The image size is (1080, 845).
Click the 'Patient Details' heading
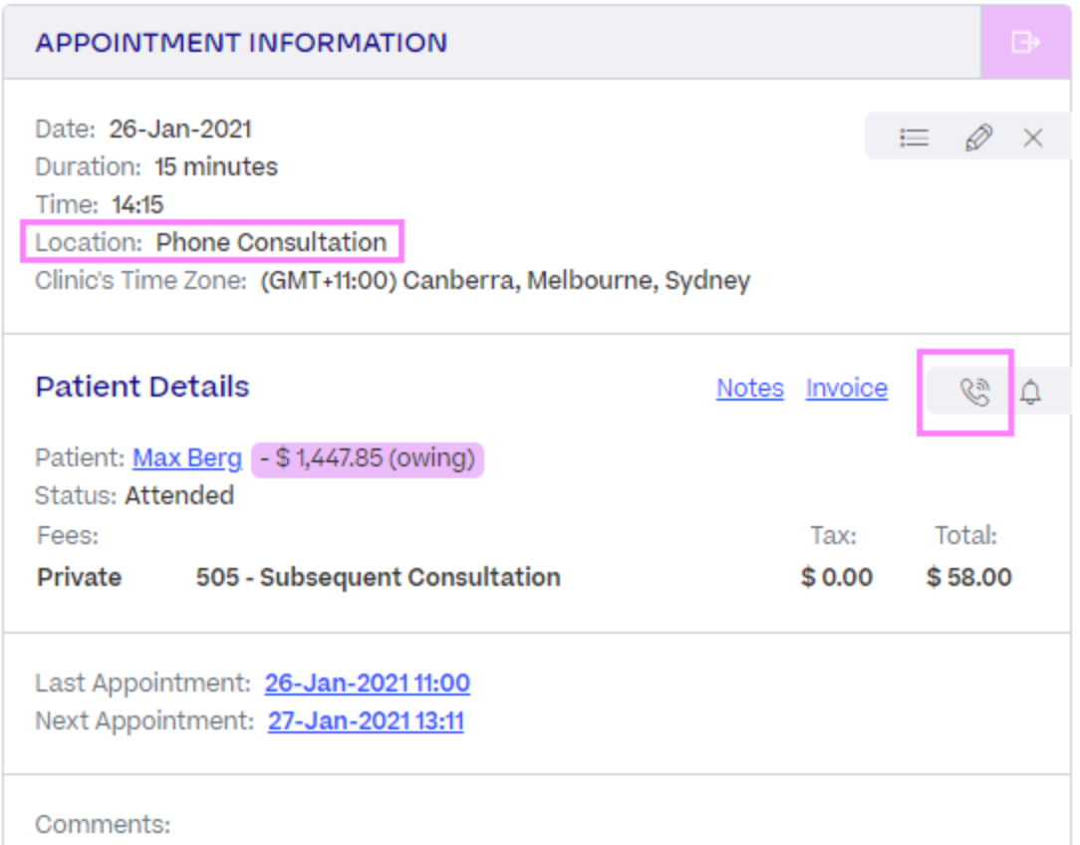point(142,387)
